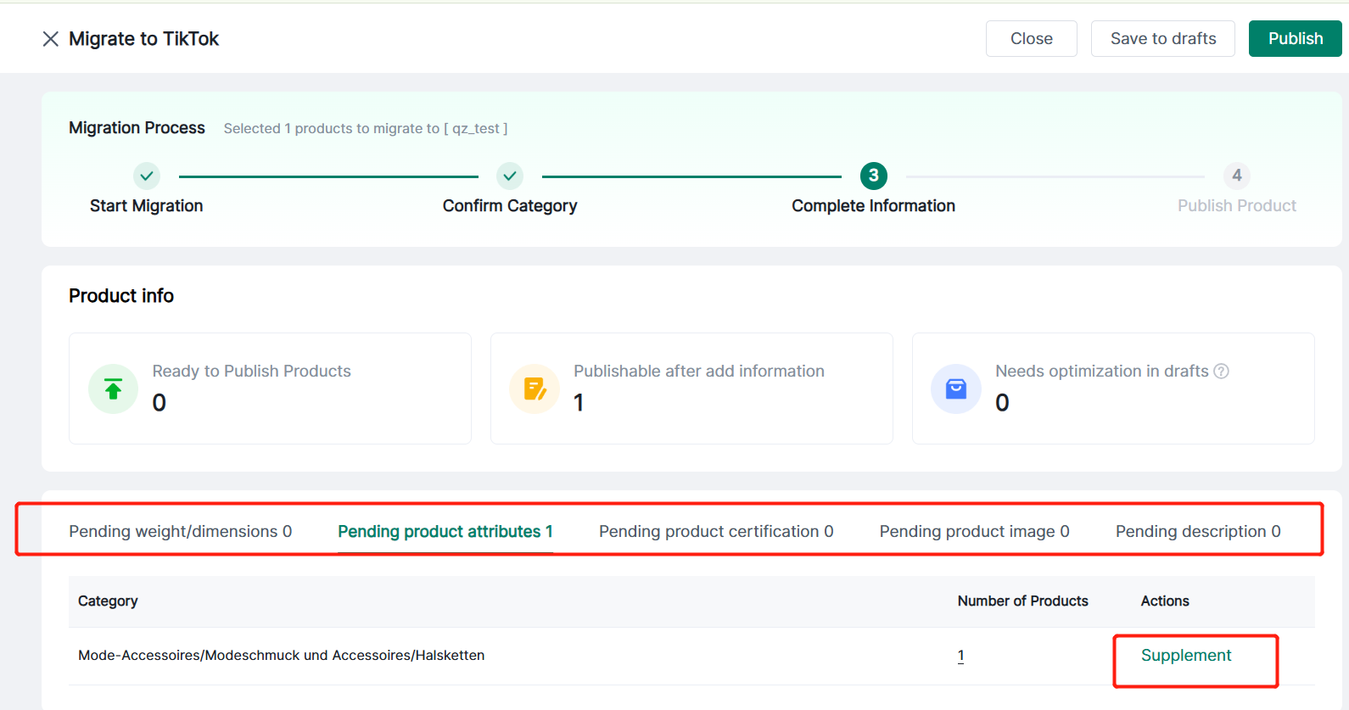This screenshot has height=710, width=1349.
Task: Click the Save to drafts button
Action: click(1162, 39)
